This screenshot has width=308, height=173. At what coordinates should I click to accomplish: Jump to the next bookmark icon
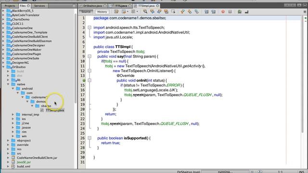[190, 12]
